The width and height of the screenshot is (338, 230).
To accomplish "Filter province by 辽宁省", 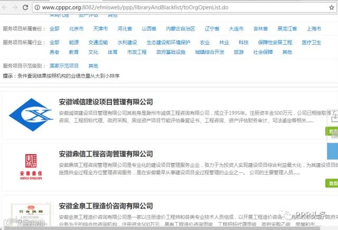I will (212, 28).
